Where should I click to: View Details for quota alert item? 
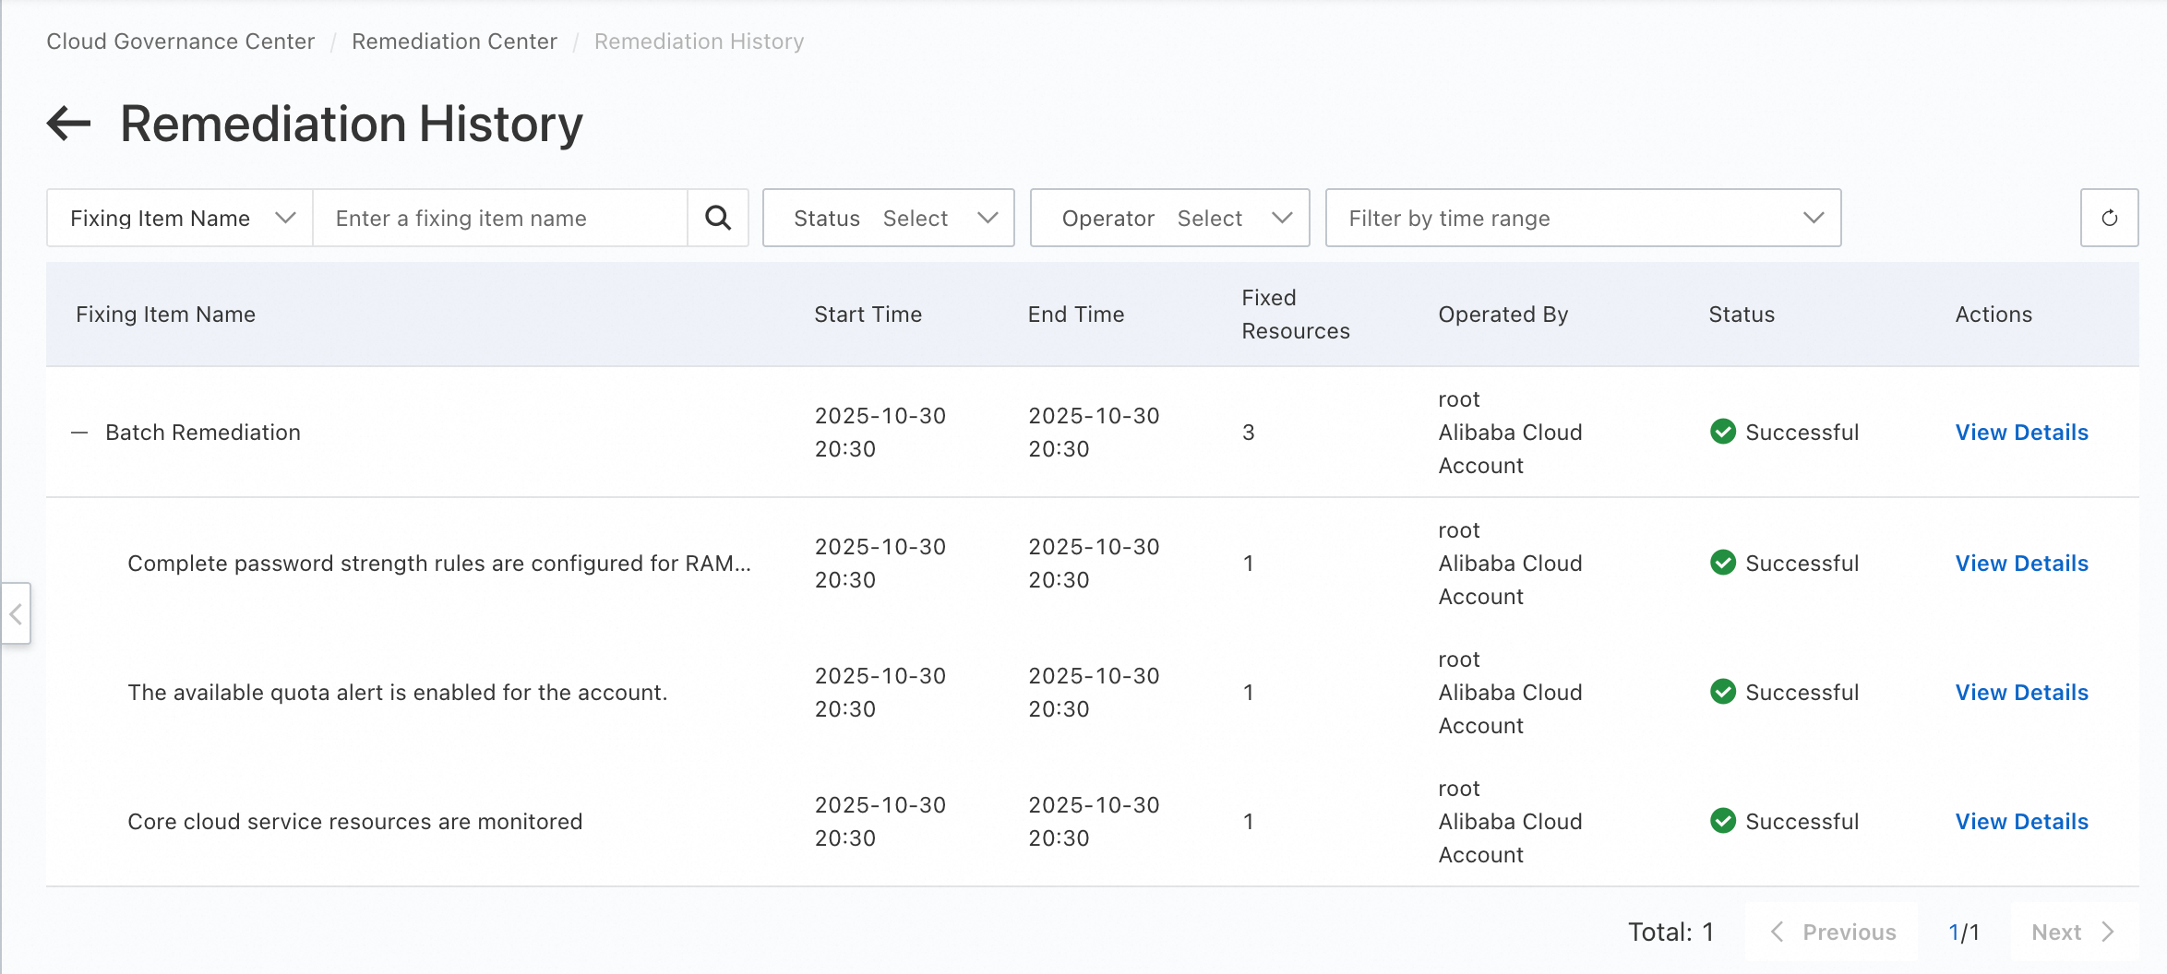point(2021,693)
